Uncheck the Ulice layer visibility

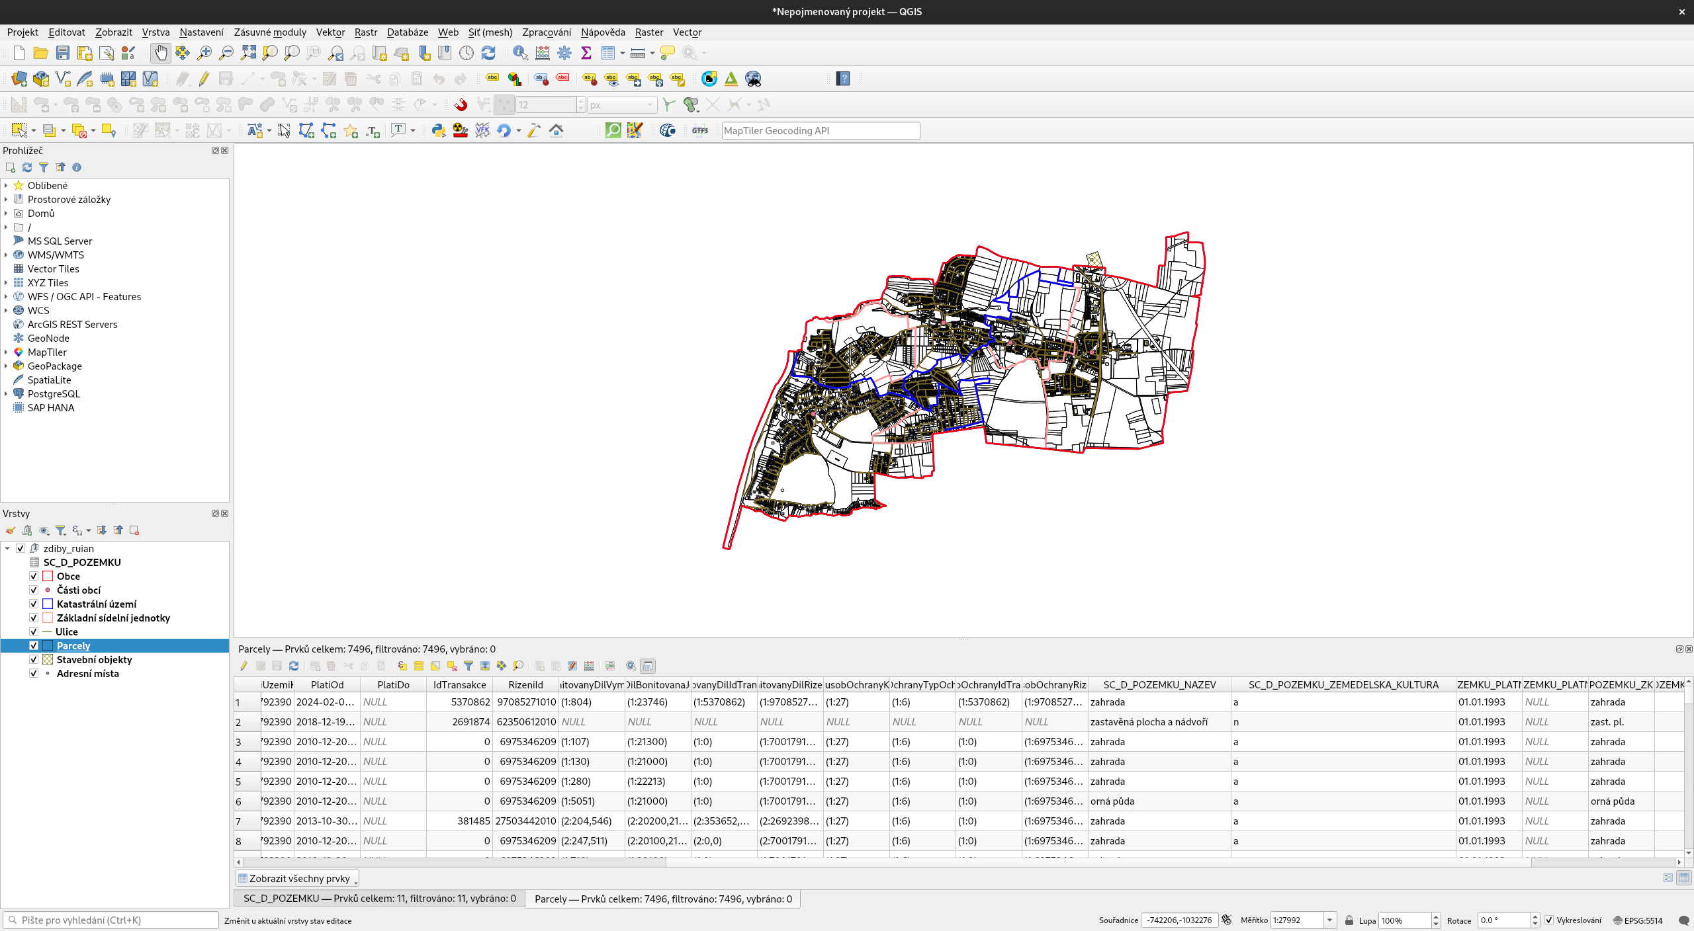[x=34, y=631]
